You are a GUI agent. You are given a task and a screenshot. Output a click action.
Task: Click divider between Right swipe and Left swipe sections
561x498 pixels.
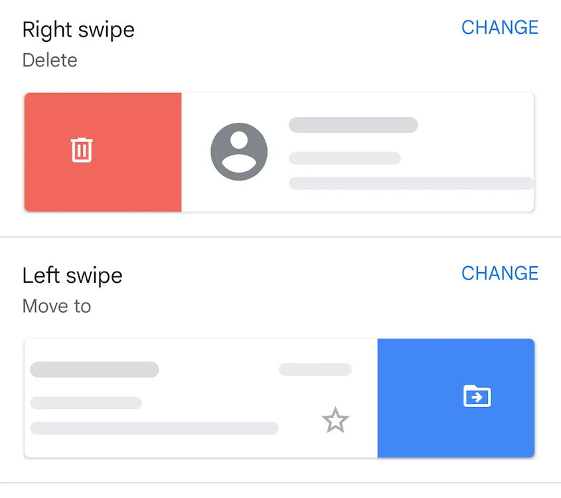click(280, 236)
